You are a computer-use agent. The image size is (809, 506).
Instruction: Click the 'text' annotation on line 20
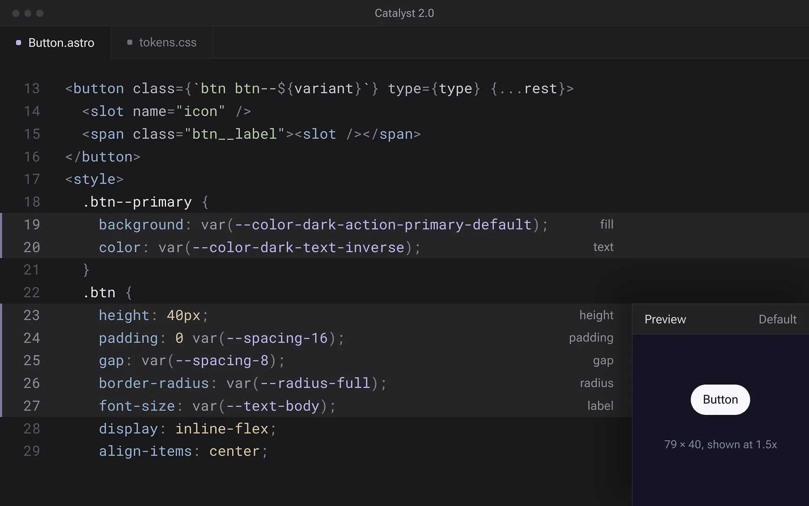pos(603,247)
